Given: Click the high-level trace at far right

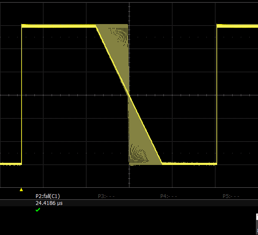Looking at the screenshot, I should tap(237, 26).
